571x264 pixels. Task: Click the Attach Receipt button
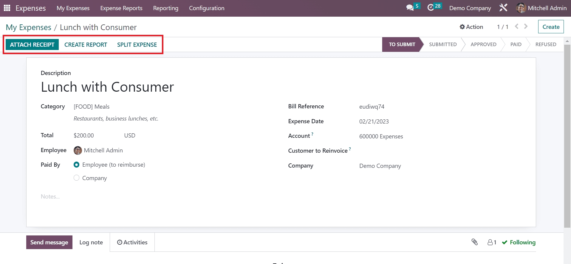[x=32, y=45]
